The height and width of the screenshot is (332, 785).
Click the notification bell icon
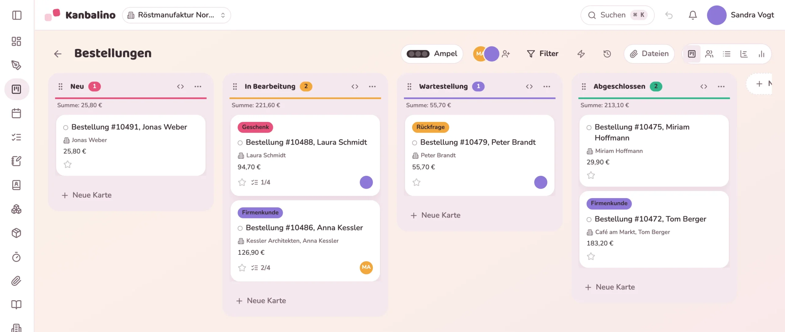pos(693,15)
